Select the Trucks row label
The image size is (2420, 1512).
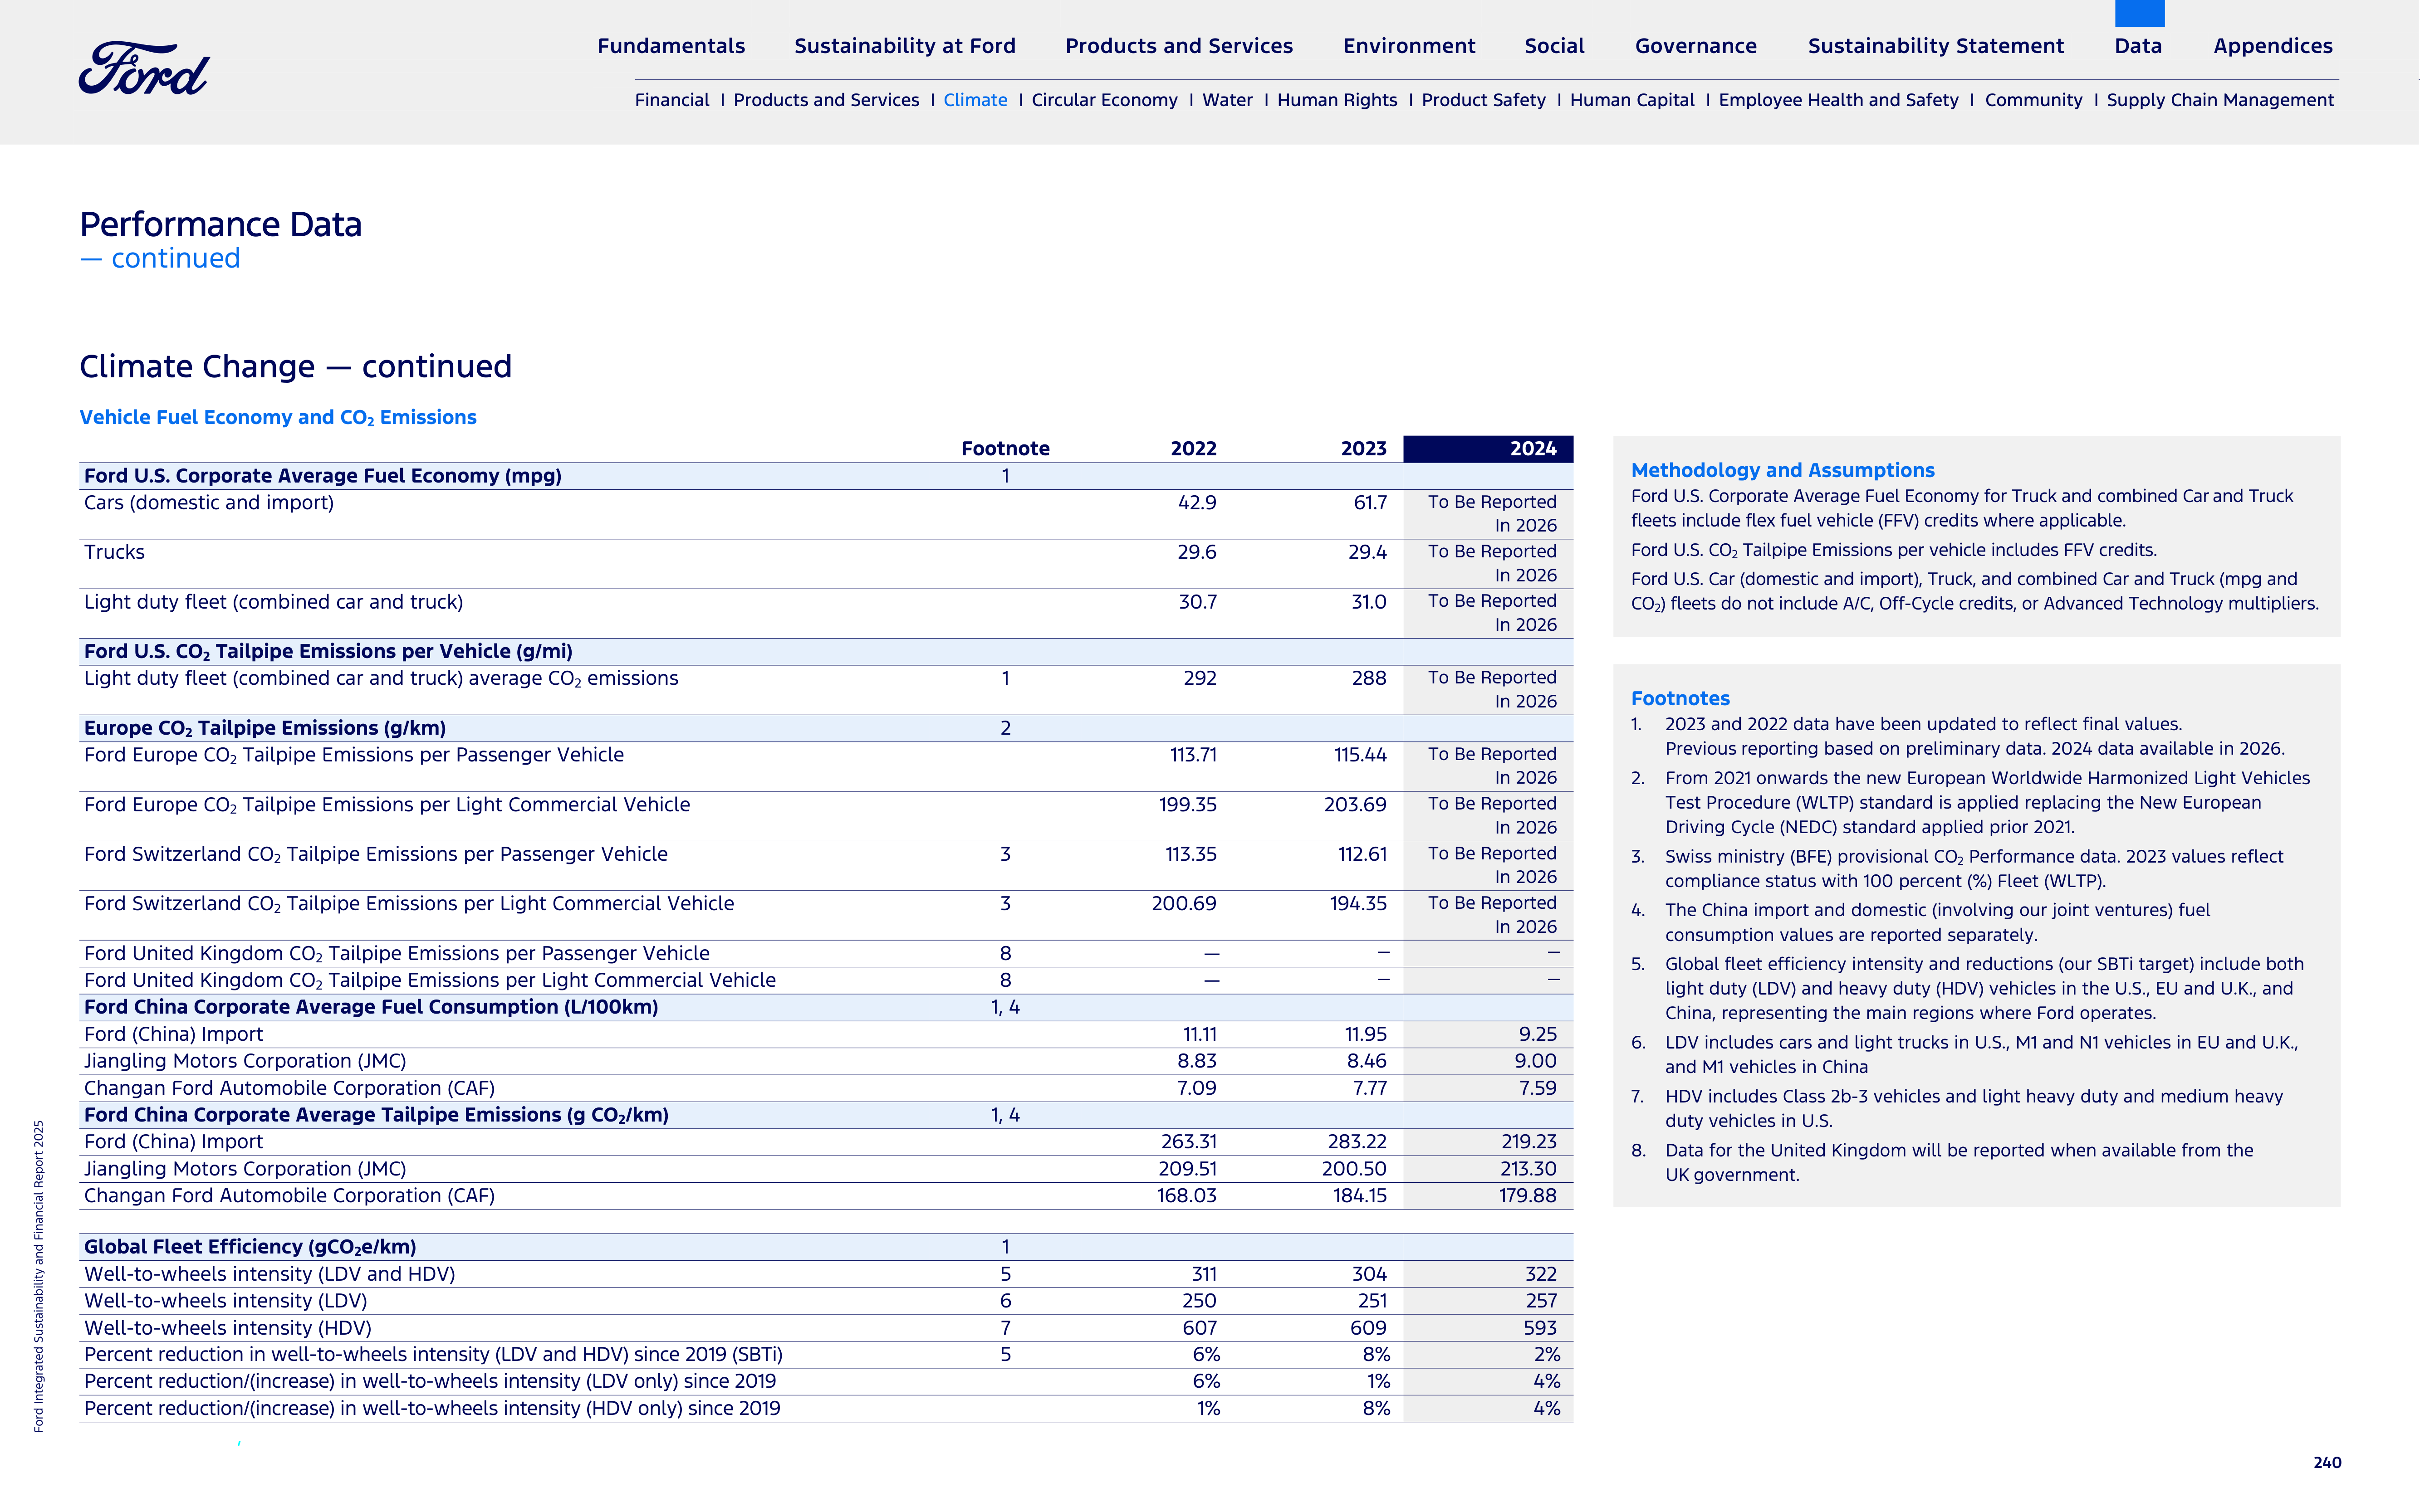coord(114,552)
